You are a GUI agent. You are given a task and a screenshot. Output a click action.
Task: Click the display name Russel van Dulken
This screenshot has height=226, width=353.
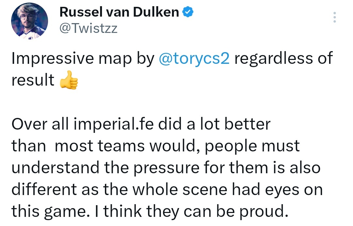pos(119,12)
